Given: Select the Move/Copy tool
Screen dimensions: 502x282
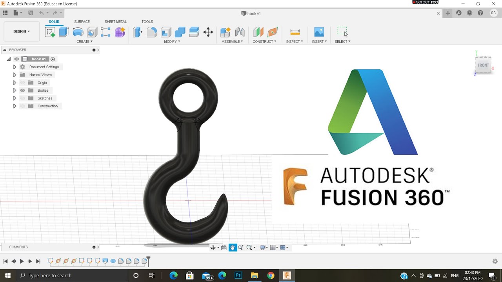Looking at the screenshot, I should (208, 32).
